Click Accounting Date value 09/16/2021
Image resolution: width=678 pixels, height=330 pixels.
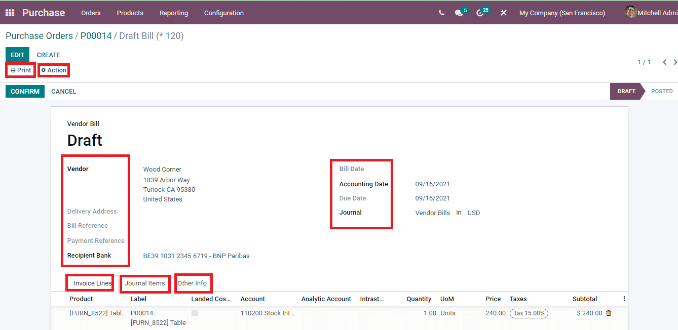pyautogui.click(x=433, y=184)
